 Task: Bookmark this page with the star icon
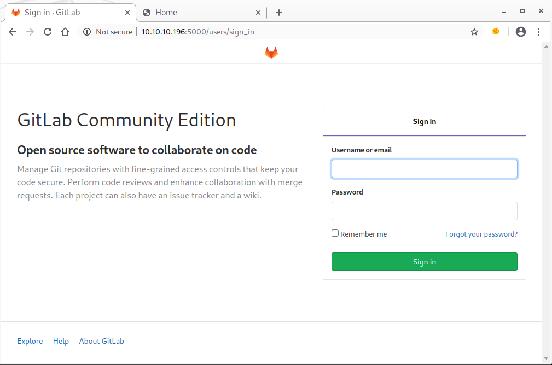[x=474, y=32]
